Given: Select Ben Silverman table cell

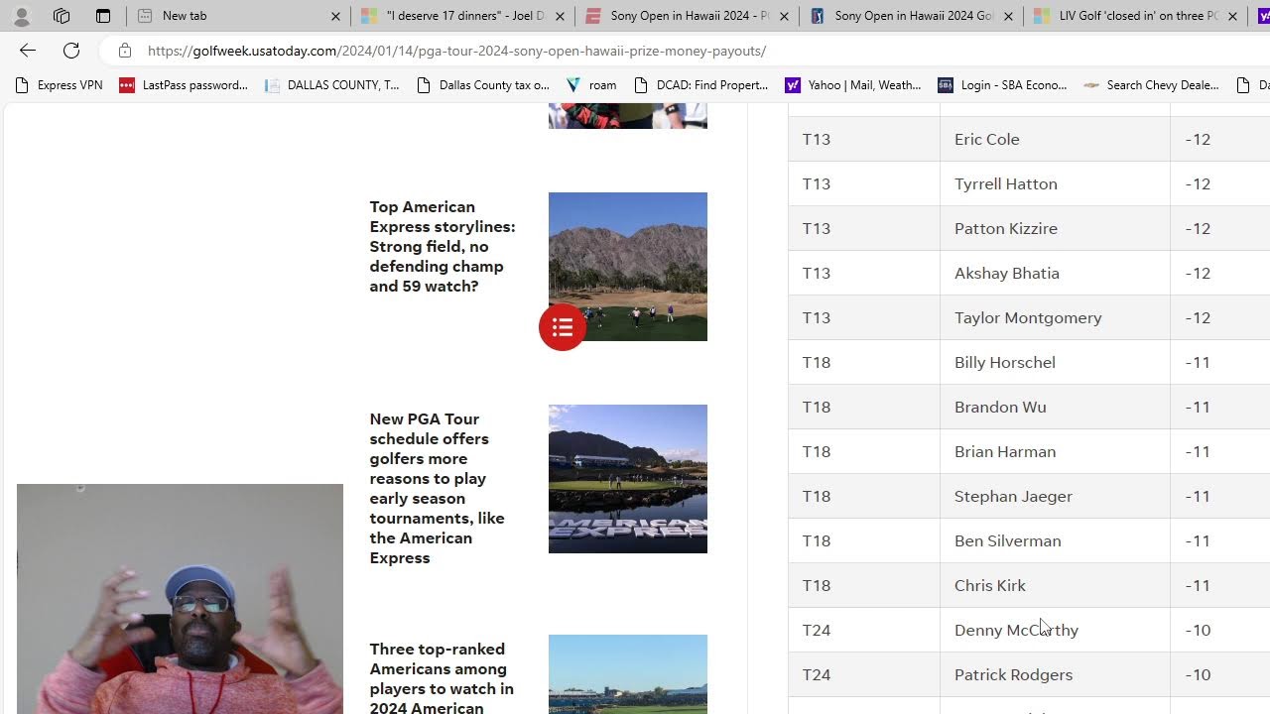Looking at the screenshot, I should point(1055,540).
